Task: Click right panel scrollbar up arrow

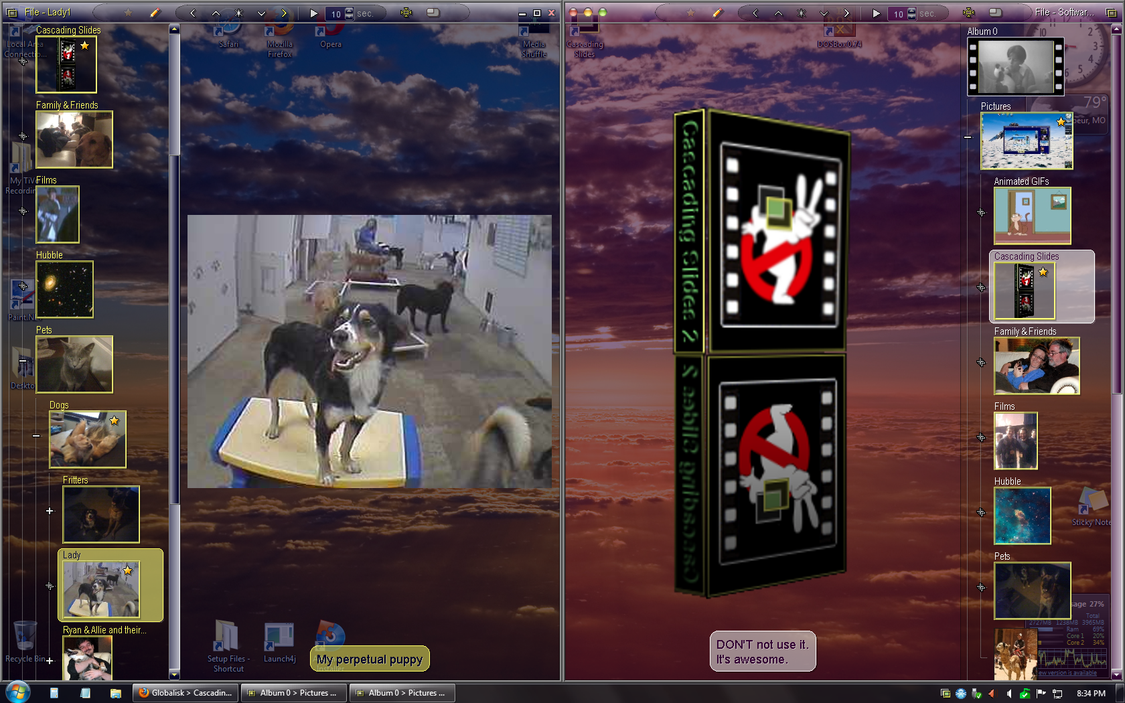Action: tap(1116, 29)
